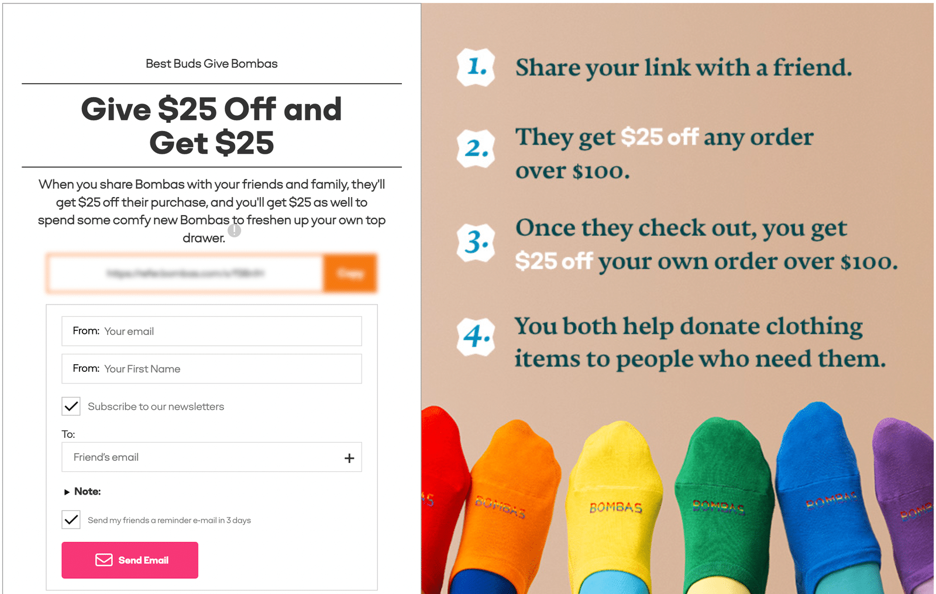Click the "Best Buds Give Bombas" header link
Viewport: 936px width, 594px height.
coord(211,63)
